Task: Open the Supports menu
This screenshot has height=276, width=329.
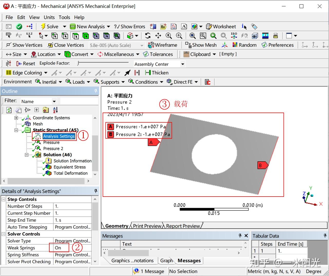Action: (109, 82)
